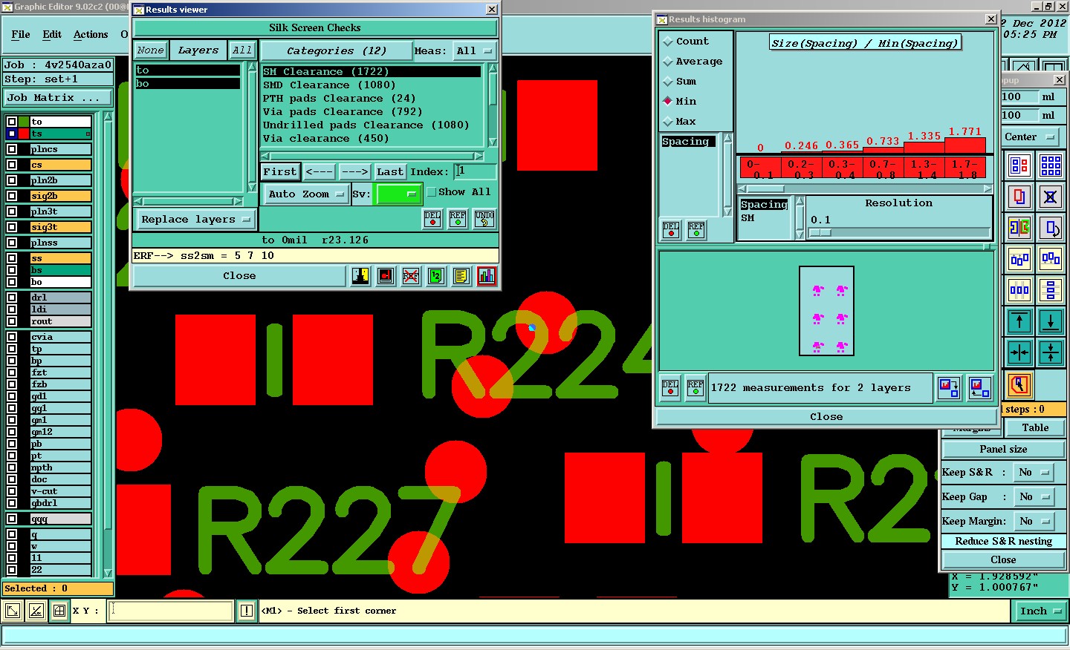1070x650 pixels.
Task: Open the Auto Zoom dropdown
Action: point(306,194)
